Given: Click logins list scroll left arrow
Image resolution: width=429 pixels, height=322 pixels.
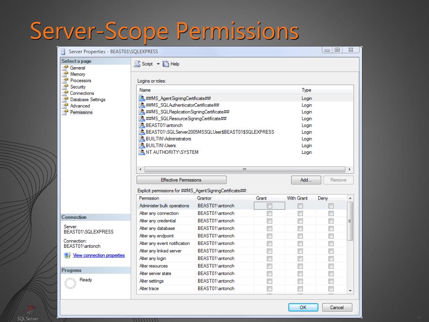Looking at the screenshot, I should coord(140,169).
